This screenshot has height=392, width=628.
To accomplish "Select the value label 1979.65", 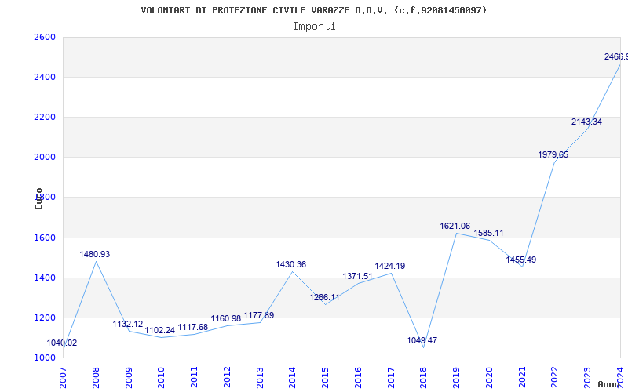I will pos(553,154).
